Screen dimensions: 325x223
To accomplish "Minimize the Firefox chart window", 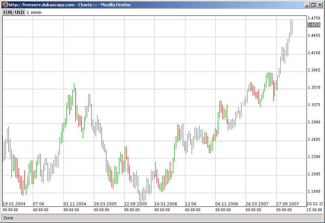I will [307, 5].
